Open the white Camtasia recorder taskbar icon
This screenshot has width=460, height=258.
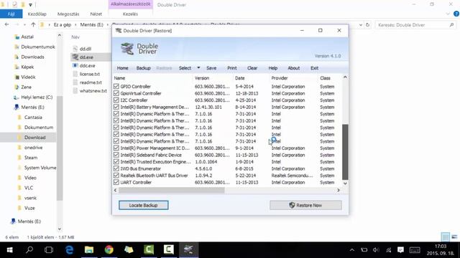(168, 250)
